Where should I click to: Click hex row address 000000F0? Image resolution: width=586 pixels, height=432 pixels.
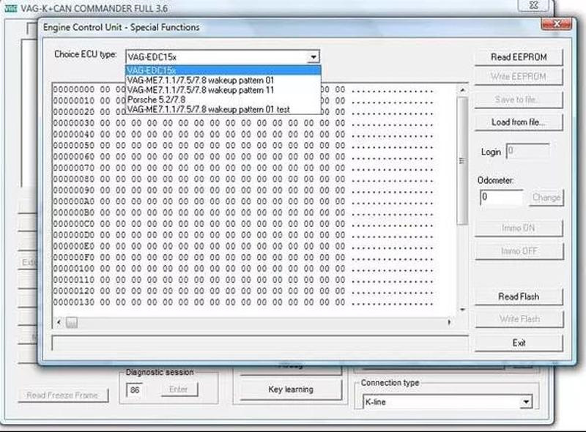tap(74, 258)
